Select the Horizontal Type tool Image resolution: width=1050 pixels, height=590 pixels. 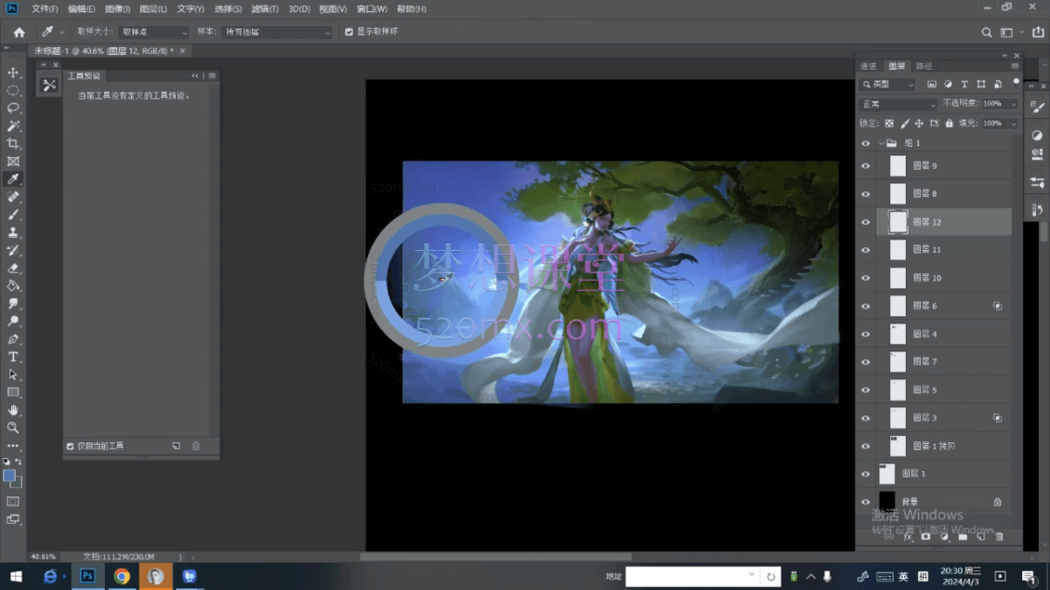point(13,357)
